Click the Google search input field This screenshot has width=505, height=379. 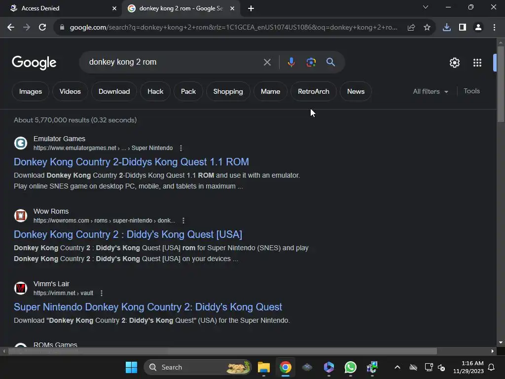(x=174, y=62)
